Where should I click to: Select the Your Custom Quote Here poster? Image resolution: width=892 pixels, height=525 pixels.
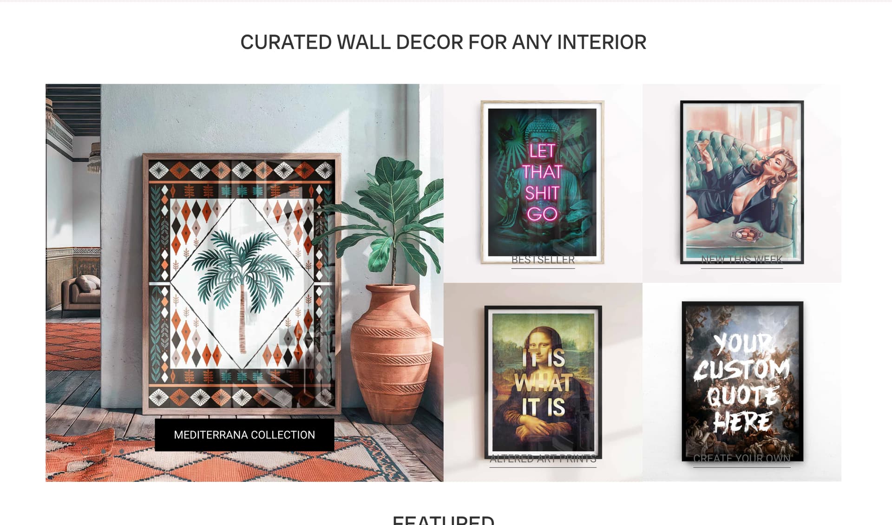[x=742, y=381]
